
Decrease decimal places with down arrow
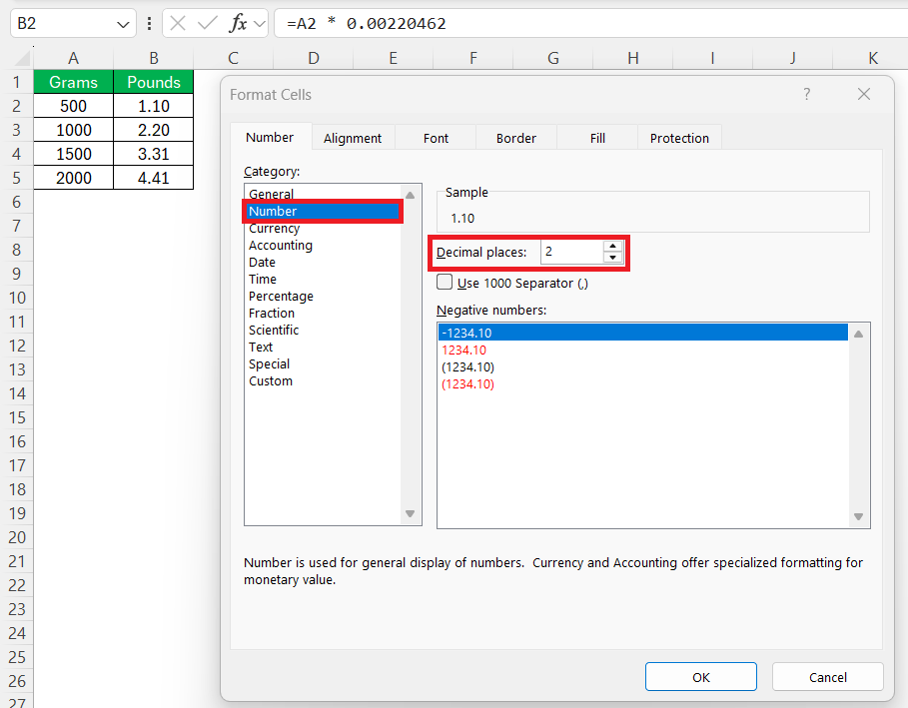pyautogui.click(x=612, y=258)
